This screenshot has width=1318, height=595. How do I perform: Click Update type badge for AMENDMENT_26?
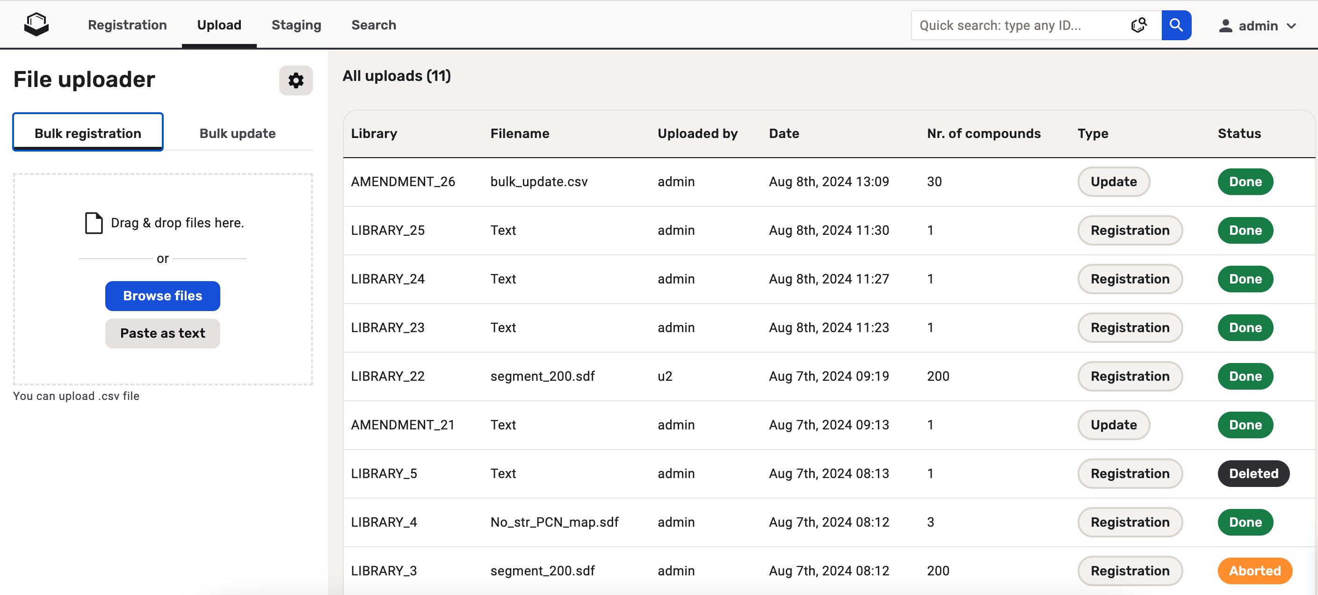1113,181
